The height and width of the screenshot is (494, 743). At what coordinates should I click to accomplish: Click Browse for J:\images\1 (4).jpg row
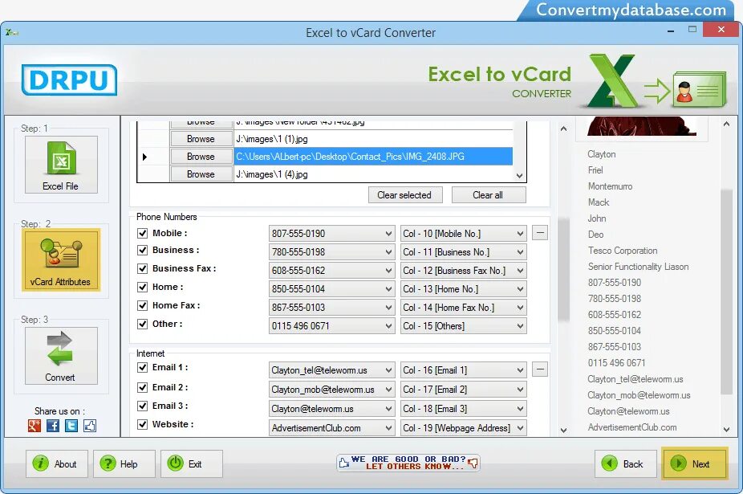(201, 174)
